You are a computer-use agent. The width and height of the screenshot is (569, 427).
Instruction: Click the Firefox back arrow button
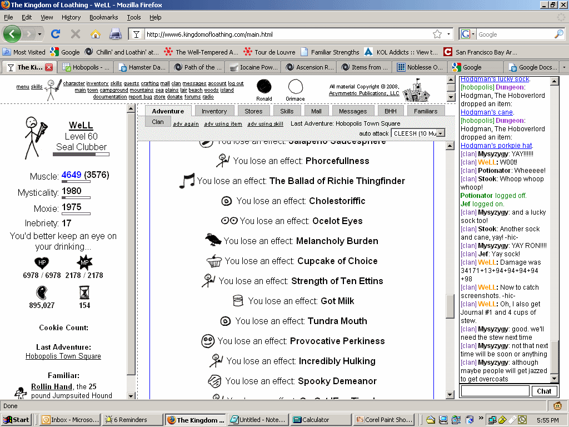(x=12, y=34)
